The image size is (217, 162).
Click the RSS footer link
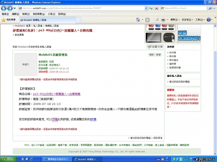(x=26, y=145)
